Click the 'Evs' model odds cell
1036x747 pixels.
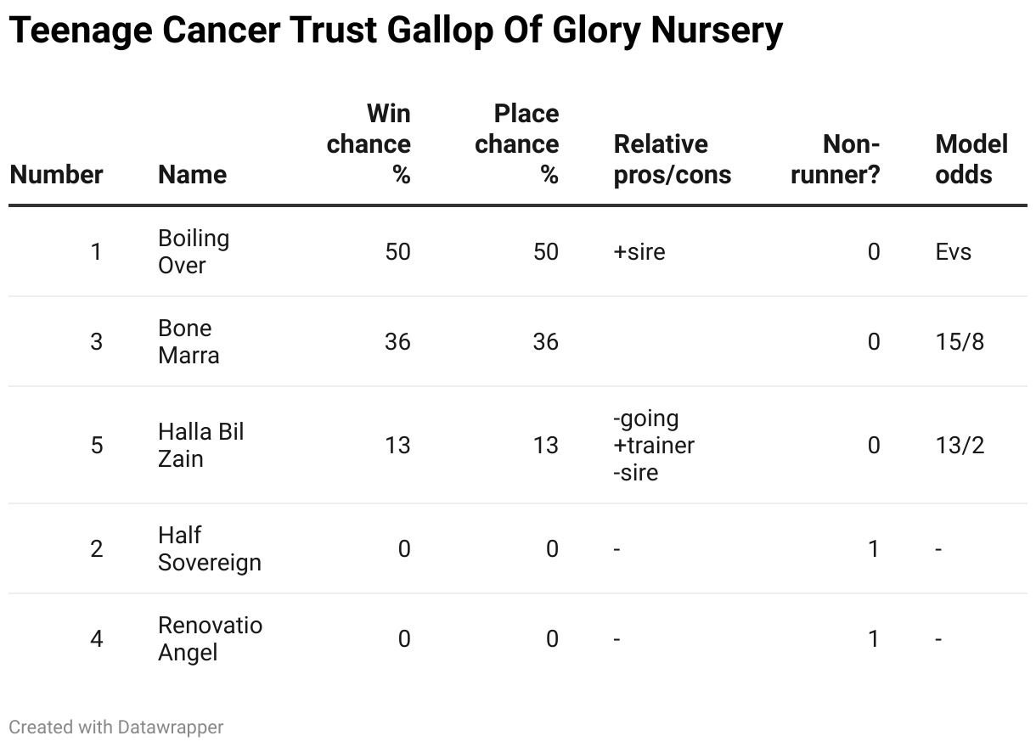(x=953, y=252)
